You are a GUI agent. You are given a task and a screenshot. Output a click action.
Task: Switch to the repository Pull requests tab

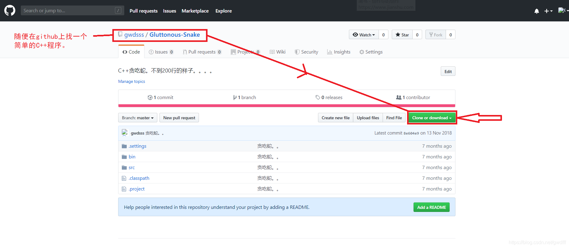pyautogui.click(x=202, y=52)
